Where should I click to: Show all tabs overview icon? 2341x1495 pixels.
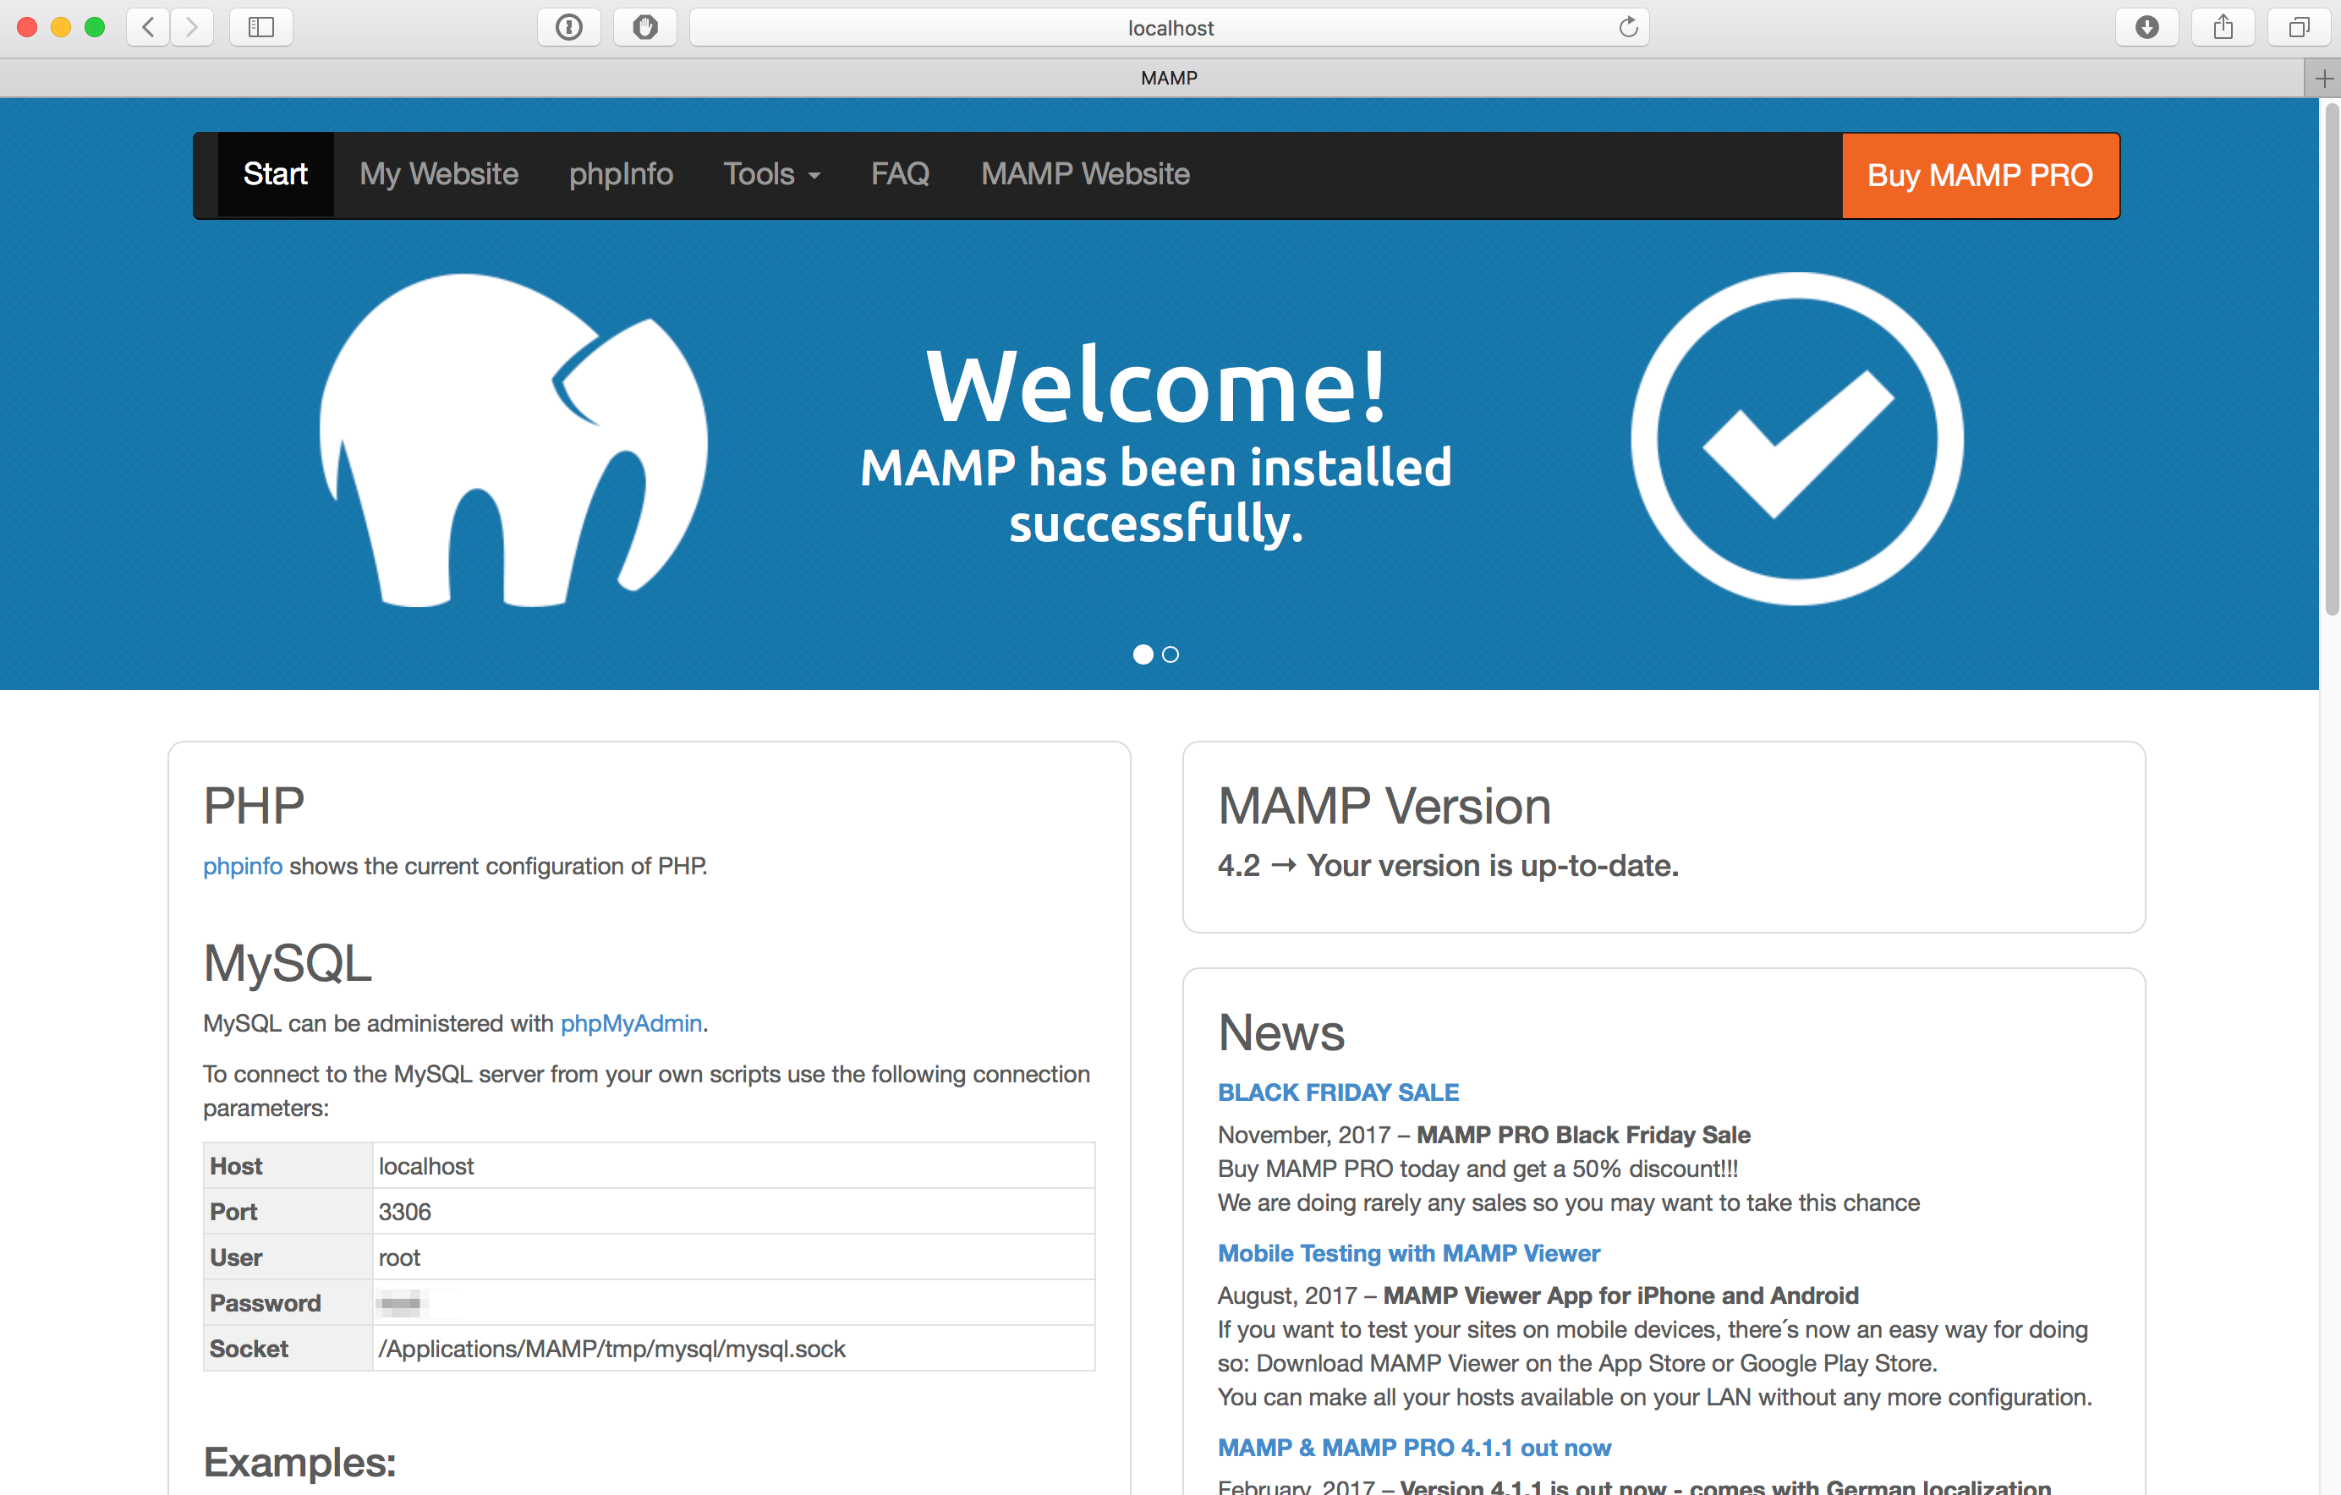[x=2298, y=27]
